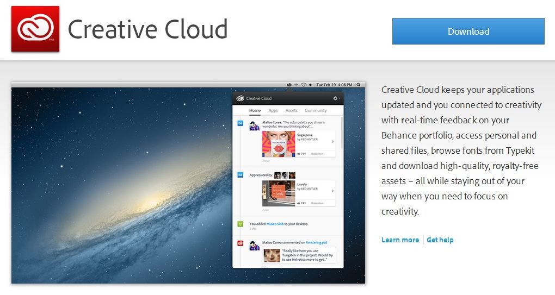555x295 pixels.
Task: Click the cloud logo in the panel header
Action: tap(240, 98)
